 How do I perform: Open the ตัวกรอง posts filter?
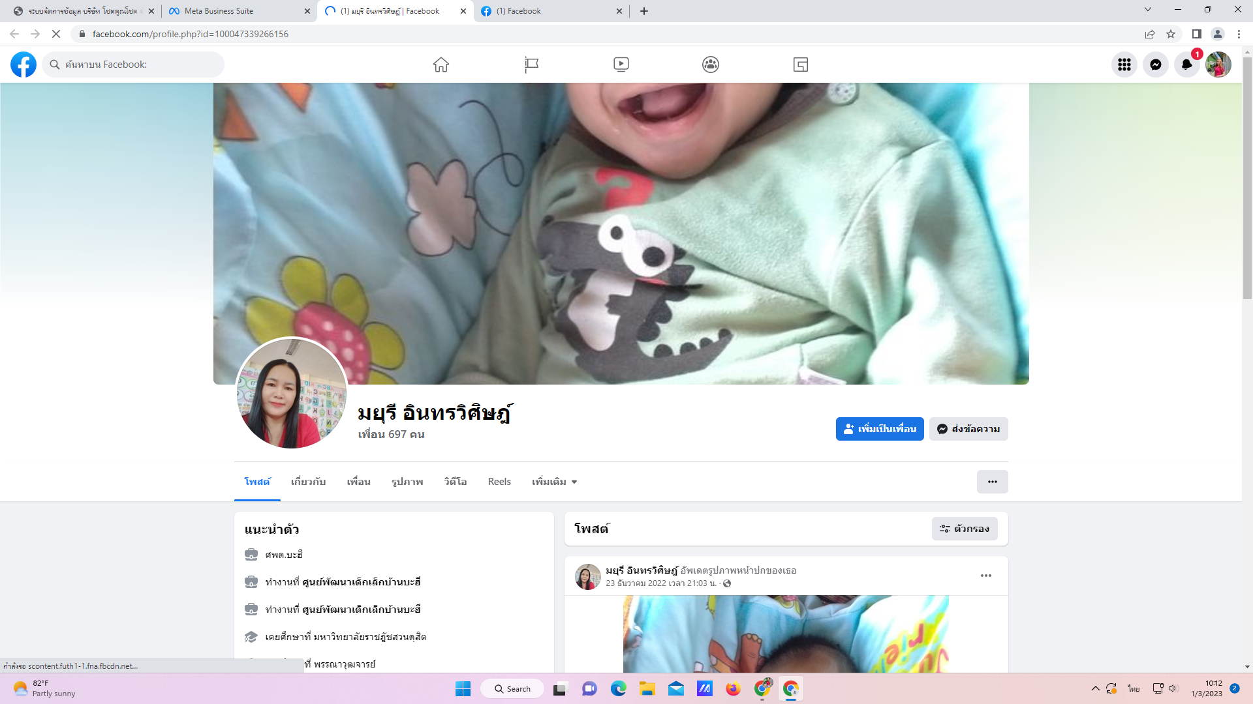click(965, 529)
